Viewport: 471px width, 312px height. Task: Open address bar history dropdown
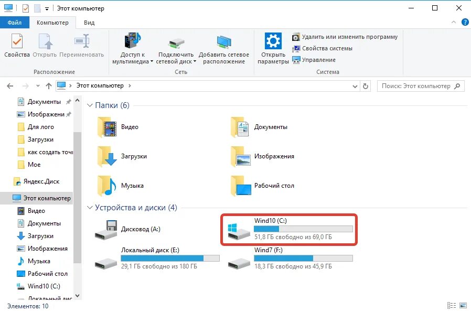click(x=355, y=87)
